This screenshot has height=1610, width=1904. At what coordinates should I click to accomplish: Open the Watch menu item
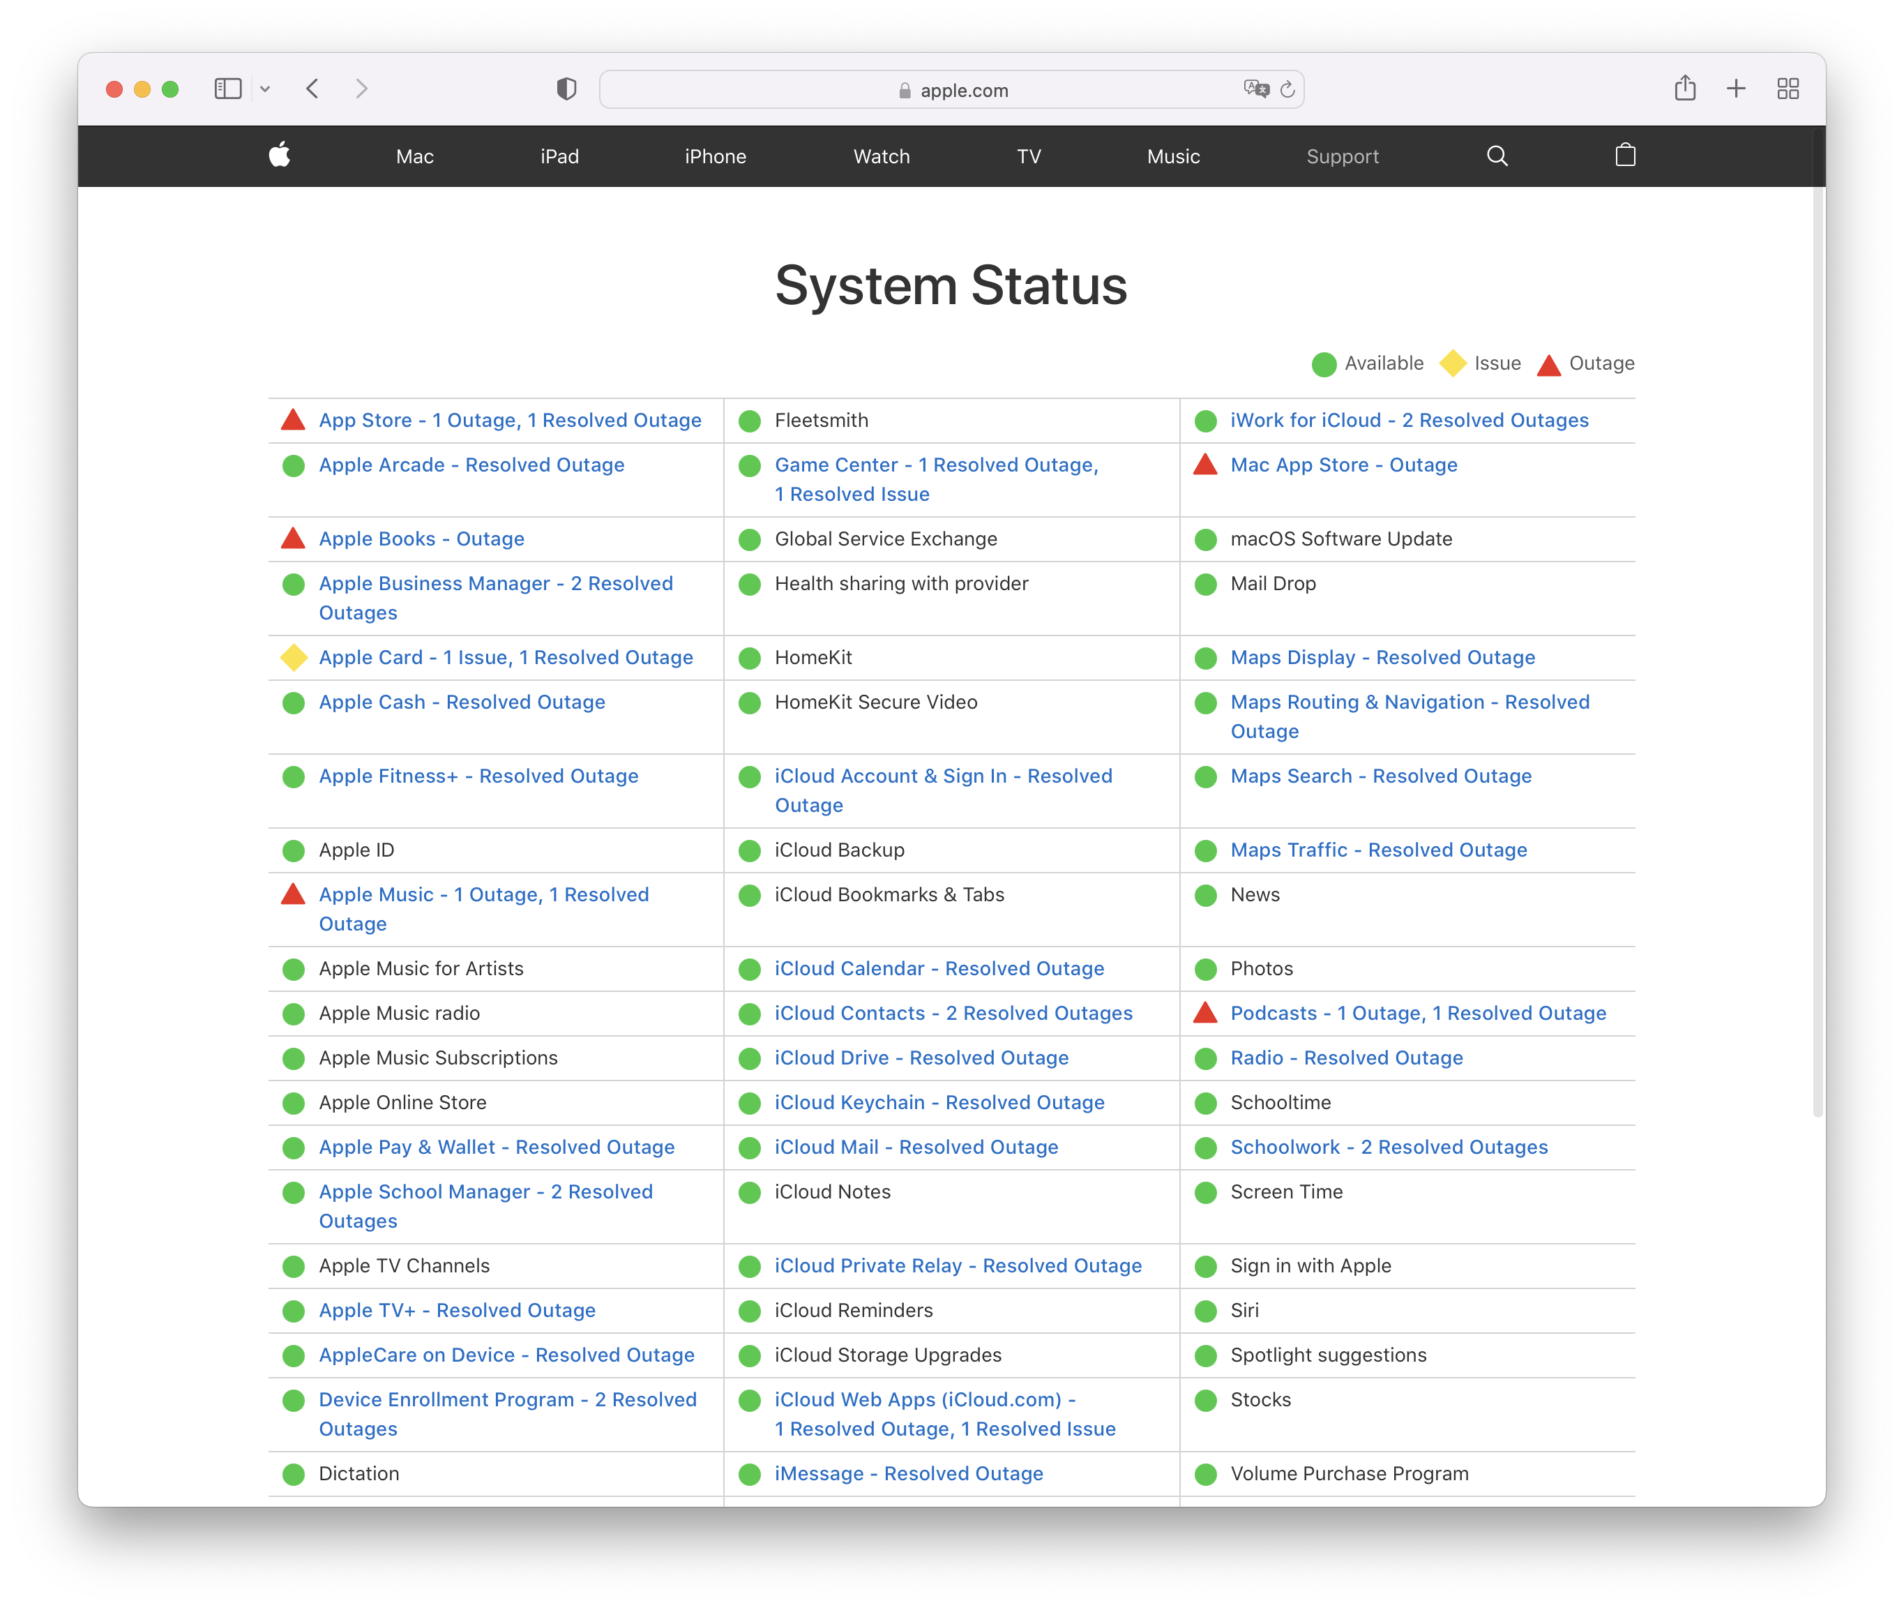(882, 156)
